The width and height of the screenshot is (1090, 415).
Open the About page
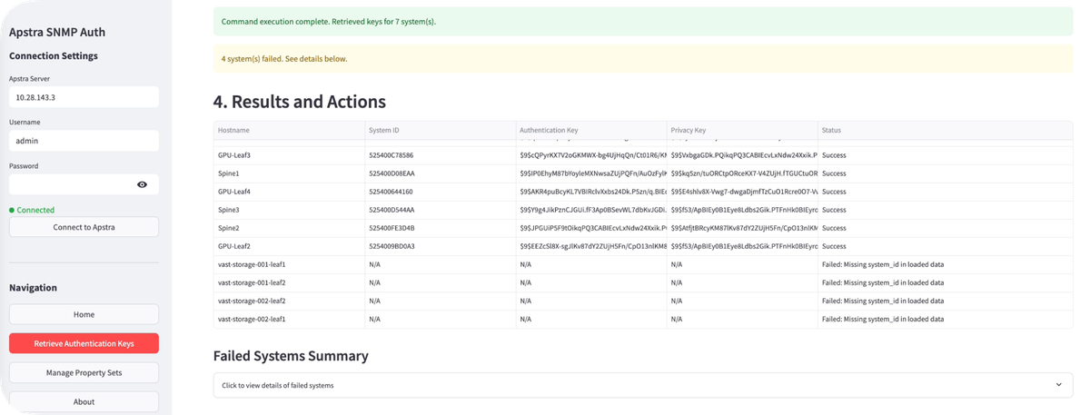(84, 401)
